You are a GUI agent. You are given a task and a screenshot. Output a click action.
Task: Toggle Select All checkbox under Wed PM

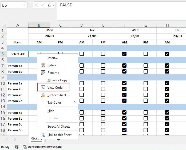coord(146,54)
